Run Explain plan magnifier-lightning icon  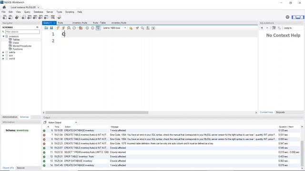[69, 28]
